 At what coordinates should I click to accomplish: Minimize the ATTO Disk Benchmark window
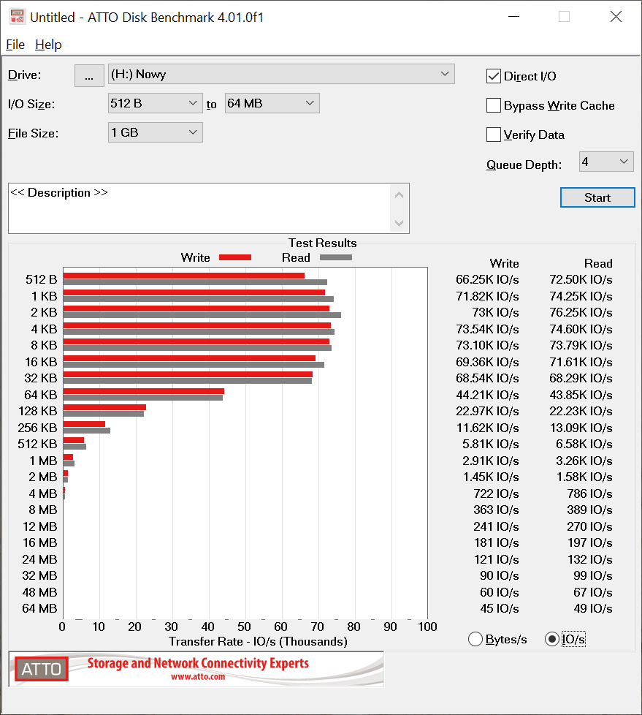click(514, 17)
